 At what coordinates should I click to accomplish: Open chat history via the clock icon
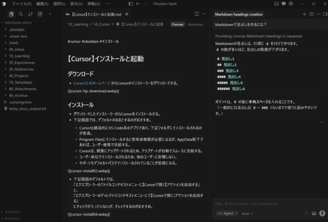[311, 14]
